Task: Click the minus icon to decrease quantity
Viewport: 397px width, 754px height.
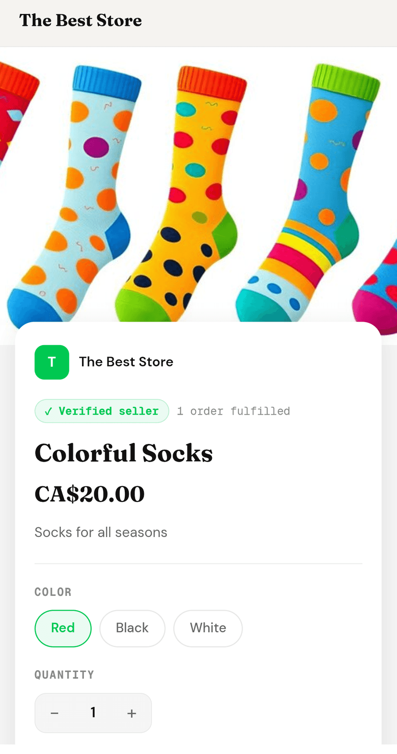Action: [x=54, y=713]
